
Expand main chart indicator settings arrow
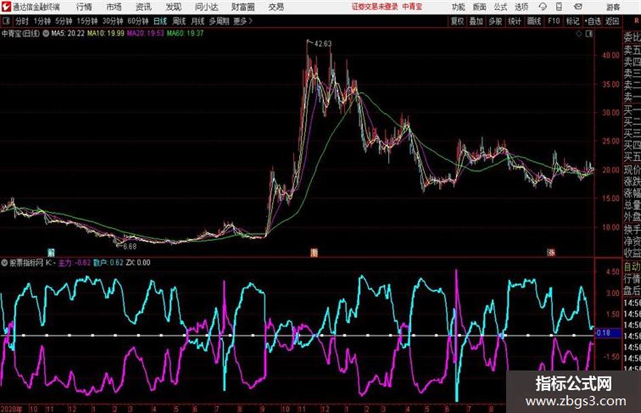tap(46, 33)
